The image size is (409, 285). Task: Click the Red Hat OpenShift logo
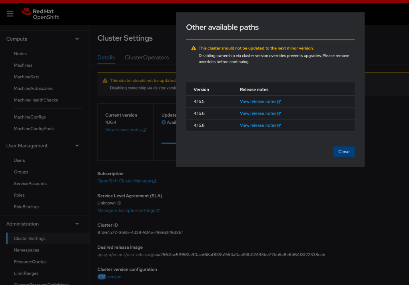[40, 14]
